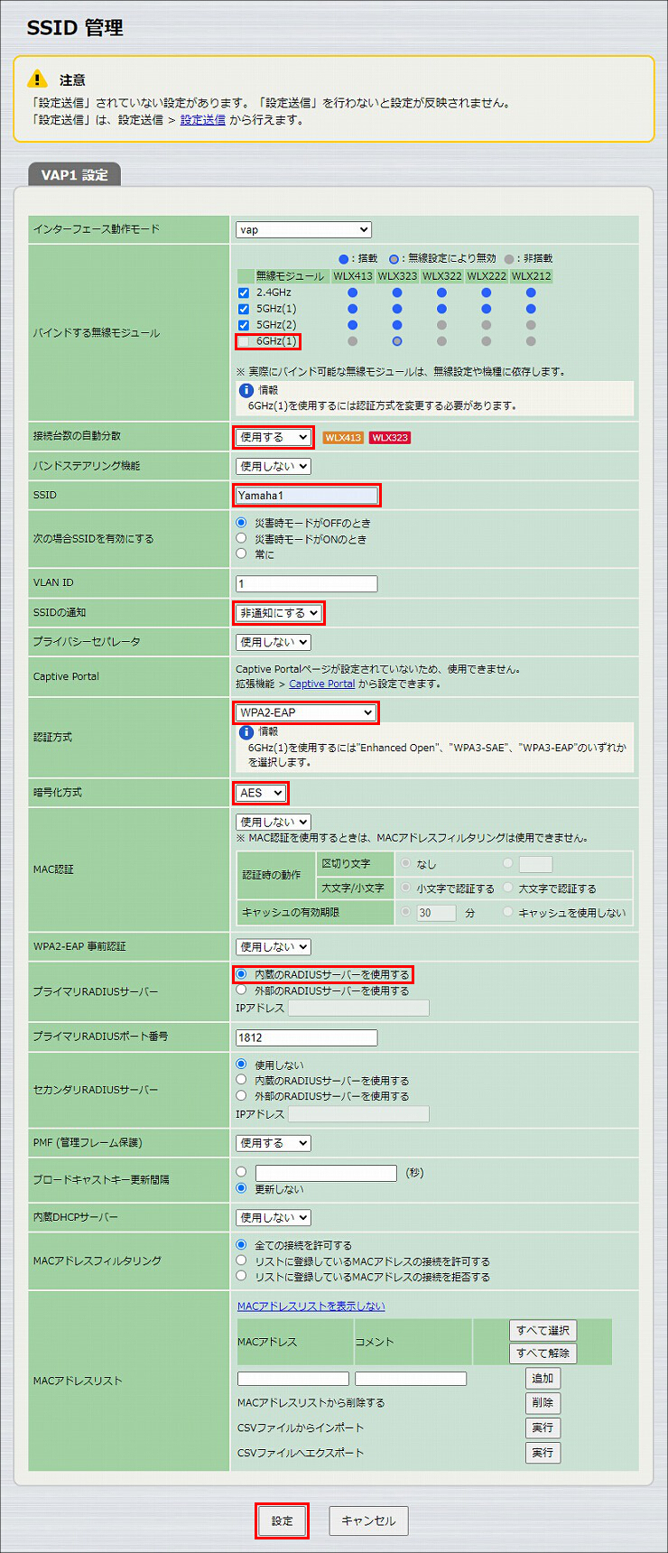Click the red WLX323 badge
Viewport: 668px width, 1553px height.
pyautogui.click(x=390, y=437)
